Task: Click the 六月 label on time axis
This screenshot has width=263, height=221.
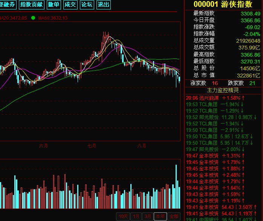Action: 44,145
